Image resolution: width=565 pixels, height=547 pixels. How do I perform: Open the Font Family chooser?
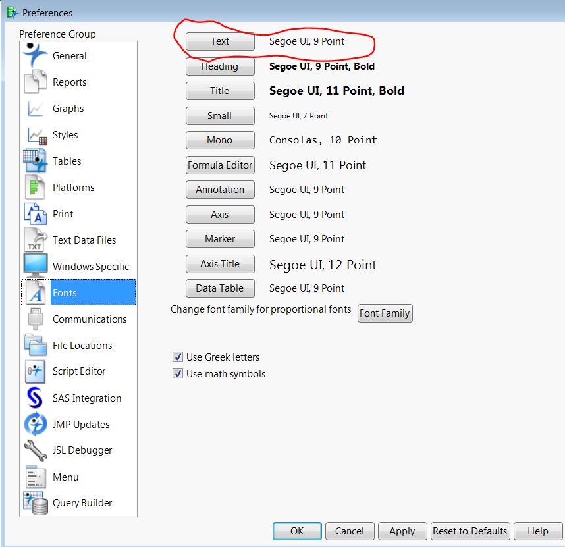click(x=385, y=313)
